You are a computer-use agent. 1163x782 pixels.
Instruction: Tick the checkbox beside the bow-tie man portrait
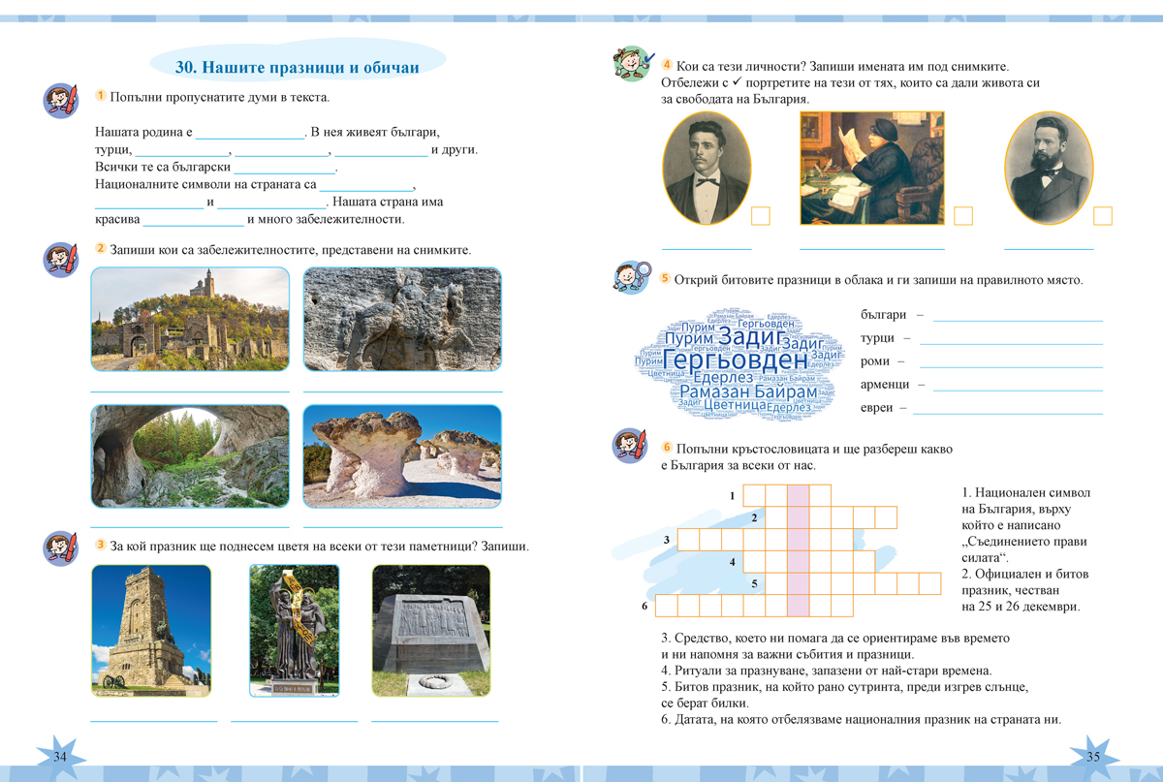pos(761,215)
